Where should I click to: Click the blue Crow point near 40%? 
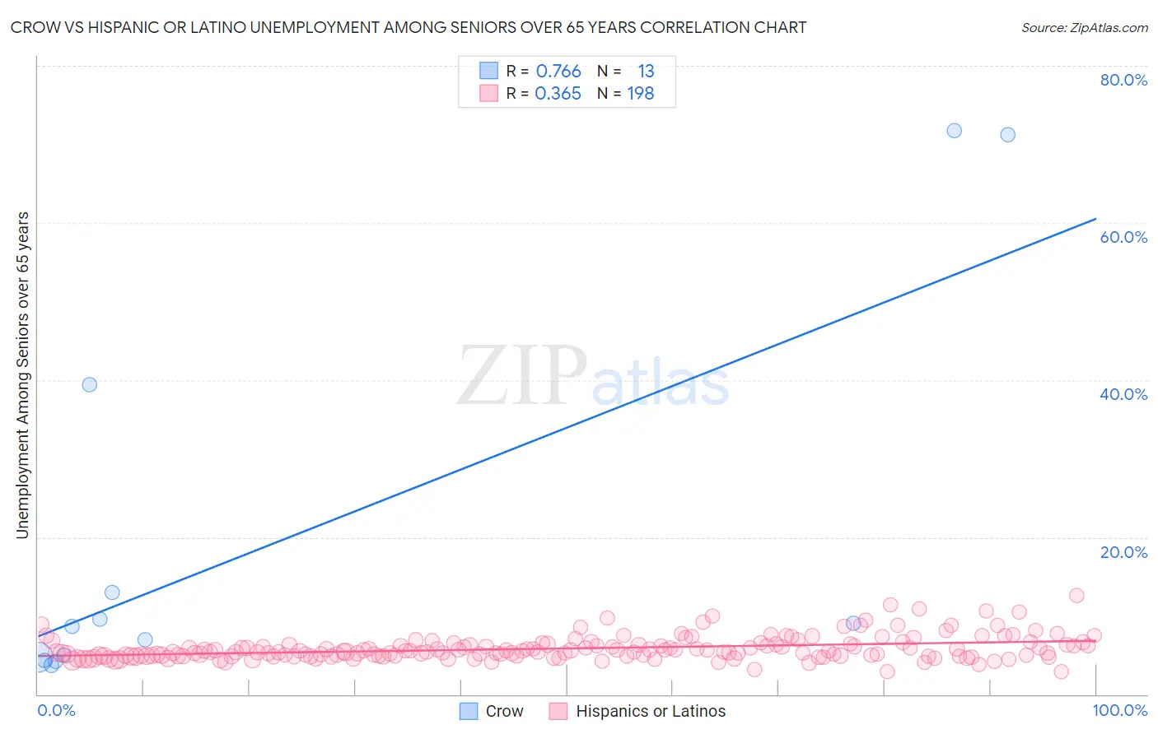tap(90, 384)
